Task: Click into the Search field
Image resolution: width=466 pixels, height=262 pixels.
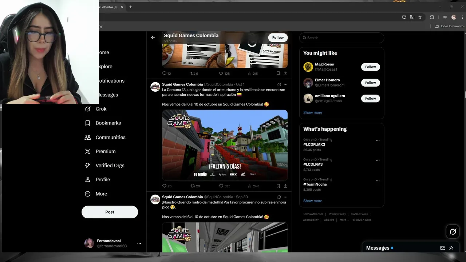Action: (341, 38)
